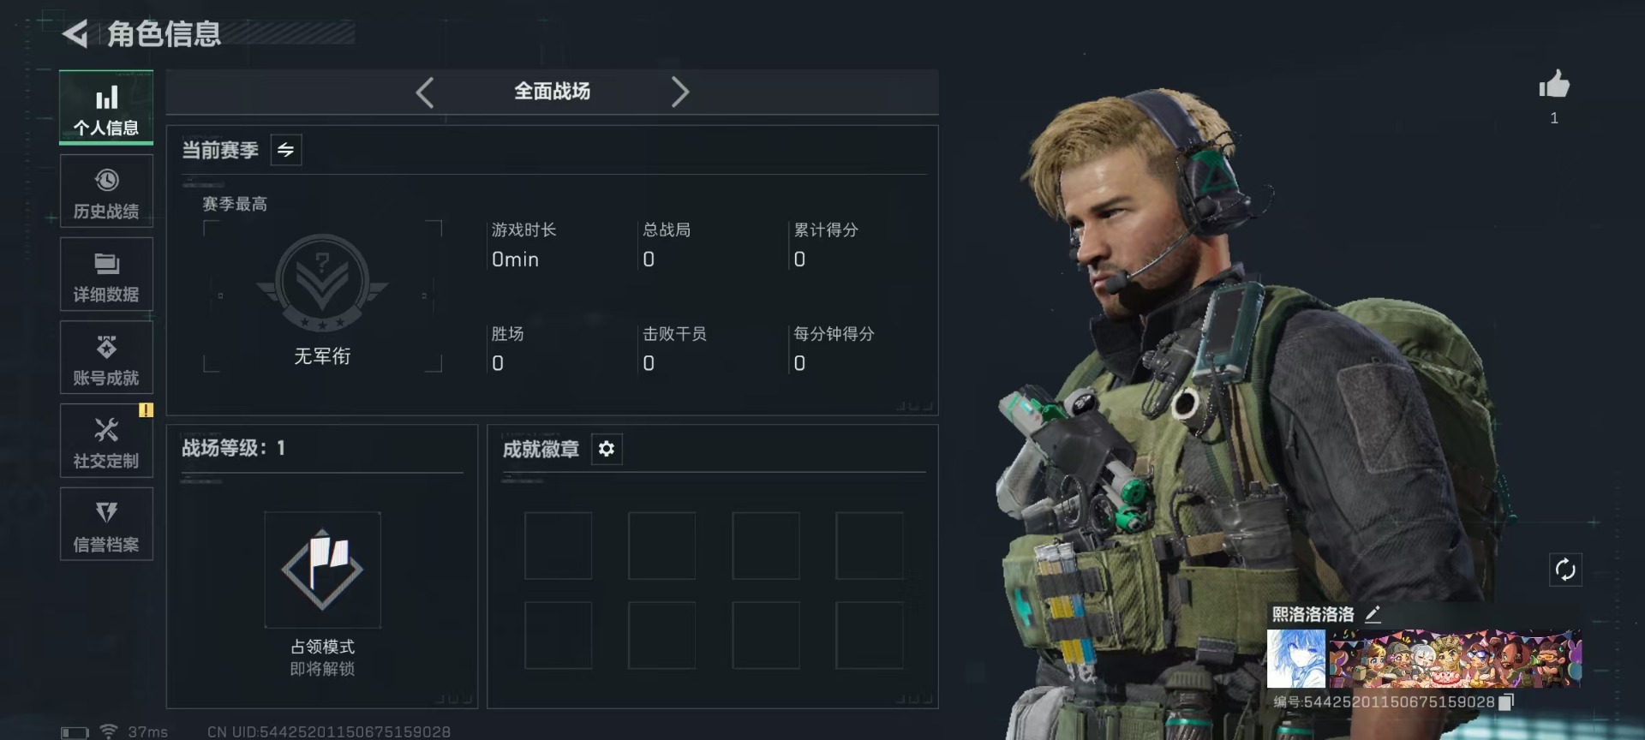The image size is (1645, 740).
Task: Go back using the arrow beside 角色信息
Action: coord(75,34)
